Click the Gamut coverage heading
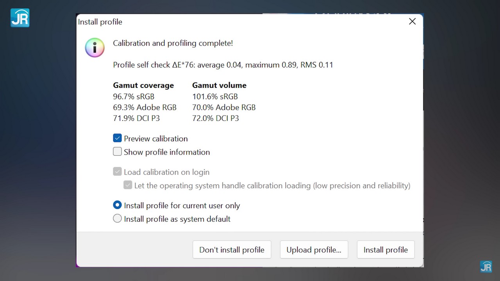Screen dimensions: 500x281 coord(143,85)
